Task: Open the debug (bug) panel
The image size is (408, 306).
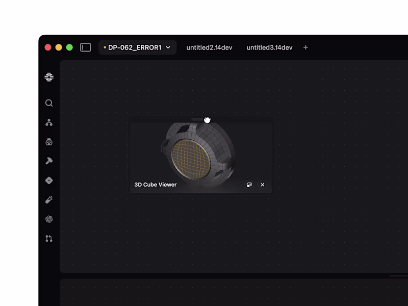Action: point(49,141)
